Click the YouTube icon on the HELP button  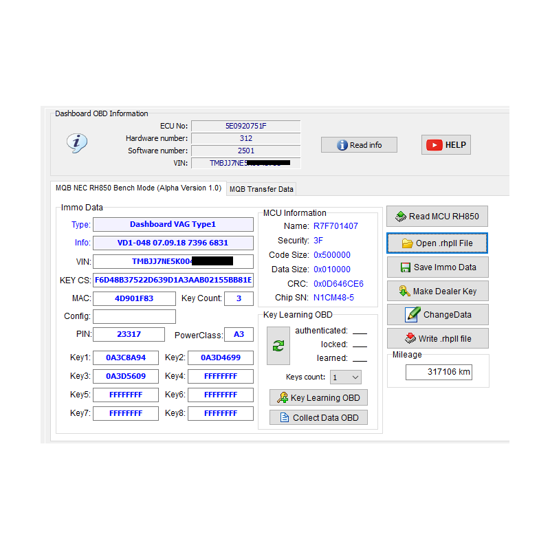pyautogui.click(x=433, y=145)
